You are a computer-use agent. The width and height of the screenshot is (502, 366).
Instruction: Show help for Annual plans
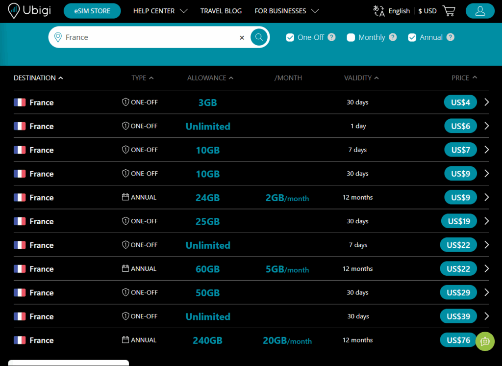pyautogui.click(x=451, y=37)
